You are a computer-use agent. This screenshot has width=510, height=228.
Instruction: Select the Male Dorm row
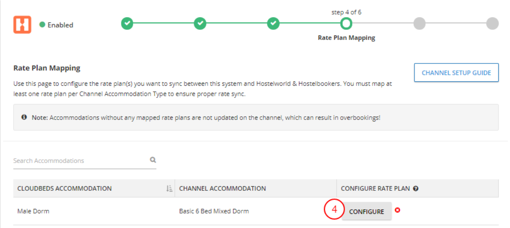[34, 211]
